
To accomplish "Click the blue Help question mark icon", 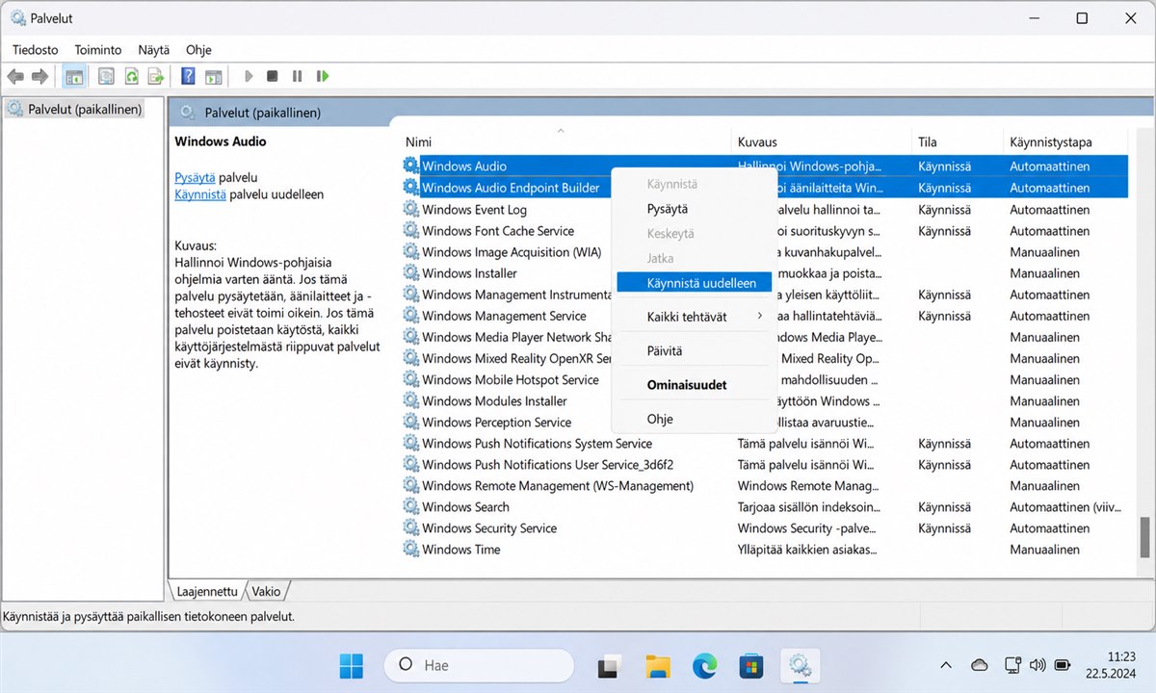I will 189,76.
